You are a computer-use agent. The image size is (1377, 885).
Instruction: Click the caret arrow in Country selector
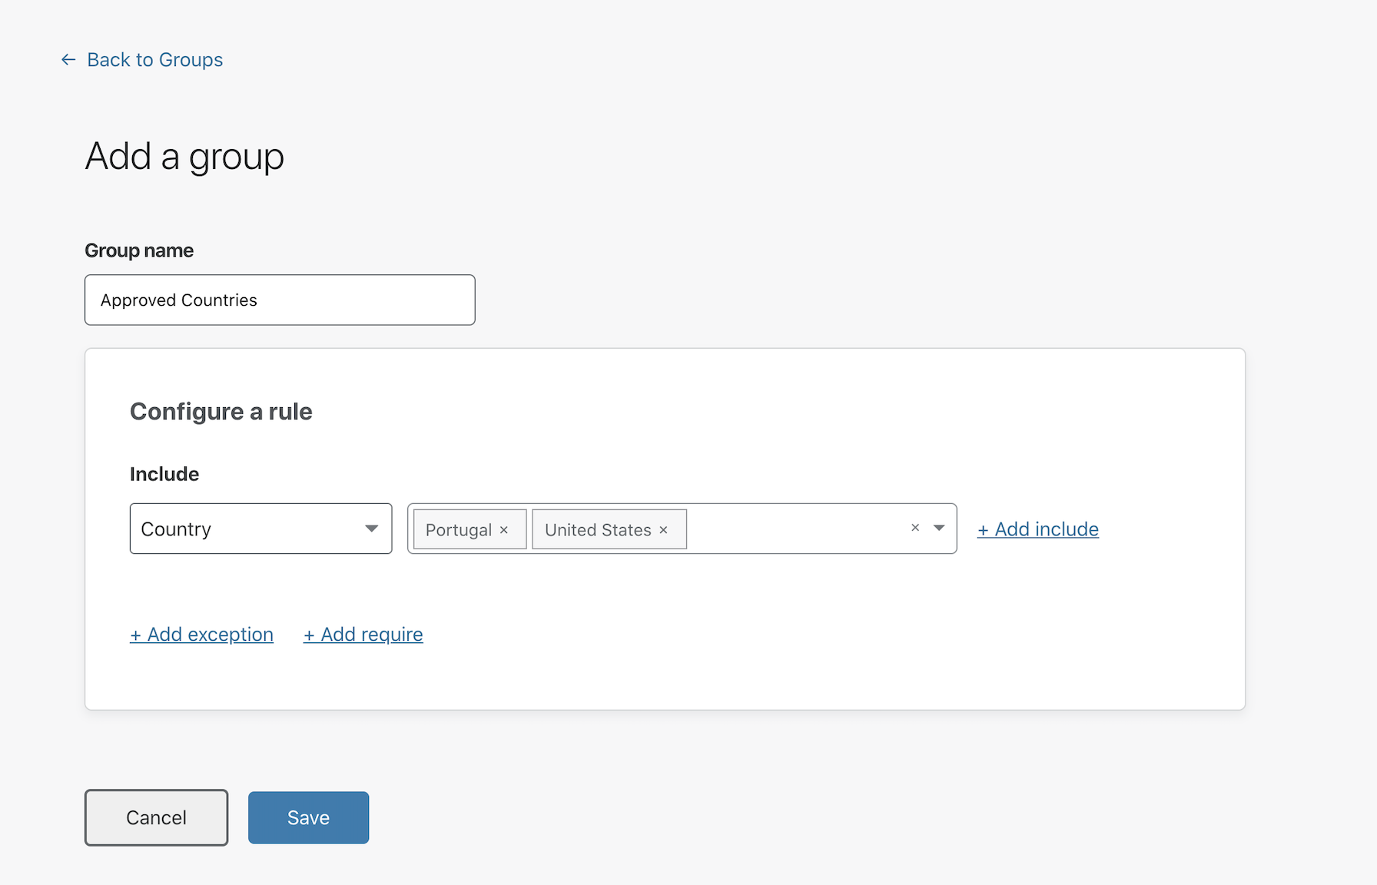pos(372,529)
